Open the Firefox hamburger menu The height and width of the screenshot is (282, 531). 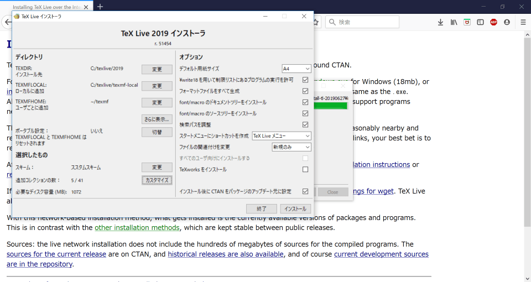[x=523, y=22]
